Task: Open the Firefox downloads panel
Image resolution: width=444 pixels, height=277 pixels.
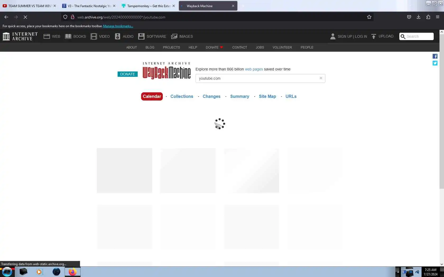Action: point(419,17)
